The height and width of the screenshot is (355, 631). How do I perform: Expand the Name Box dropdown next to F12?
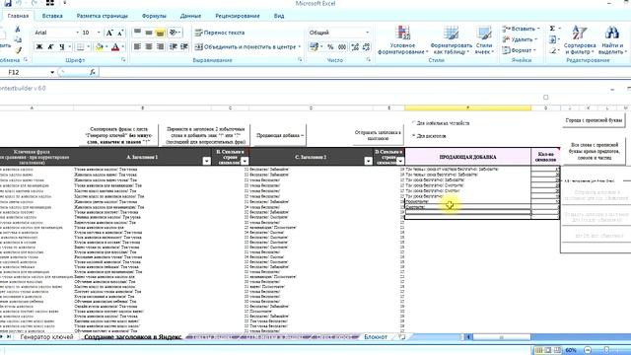[52, 72]
